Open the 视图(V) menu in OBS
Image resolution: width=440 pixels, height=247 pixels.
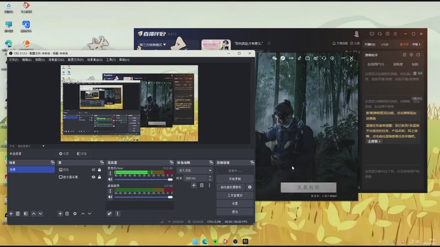point(40,60)
